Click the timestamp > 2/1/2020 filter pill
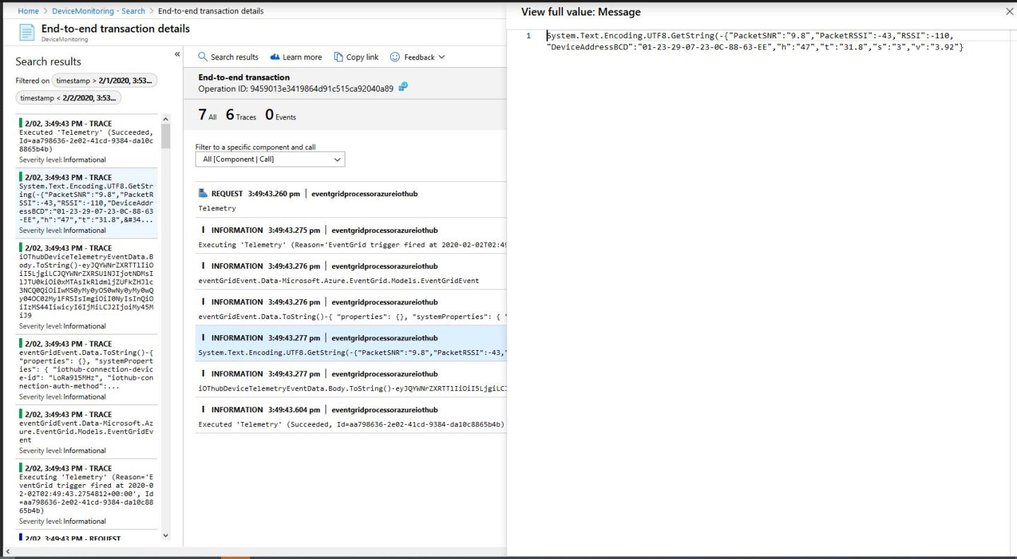This screenshot has width=1017, height=559. 105,81
